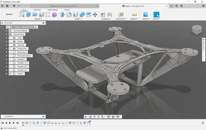Select the Measure tool
This screenshot has width=206, height=130.
[134, 15]
